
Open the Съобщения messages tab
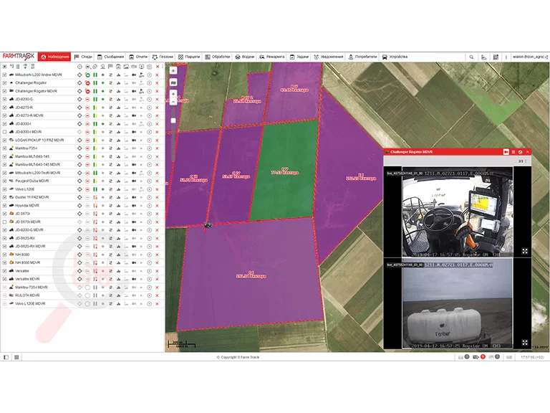110,57
